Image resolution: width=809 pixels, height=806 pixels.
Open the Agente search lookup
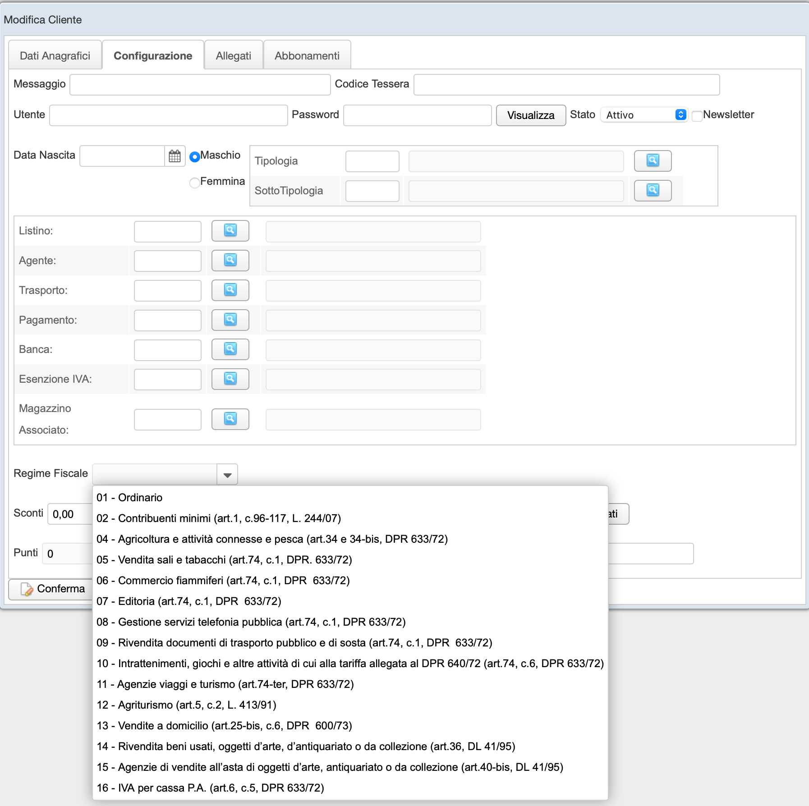[x=230, y=261]
